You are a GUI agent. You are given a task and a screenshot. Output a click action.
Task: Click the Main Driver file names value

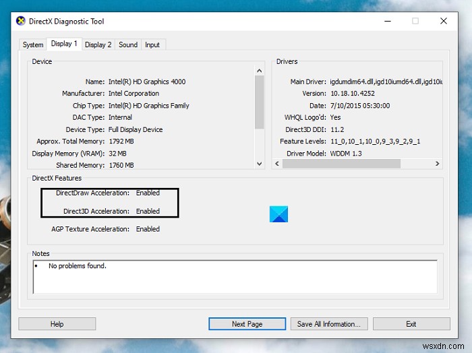[x=386, y=82]
